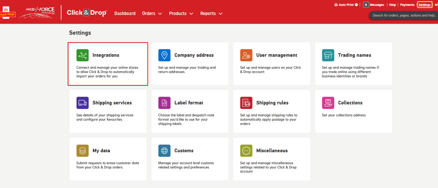Image resolution: width=438 pixels, height=188 pixels.
Task: Click the Help link in header
Action: tap(392, 5)
